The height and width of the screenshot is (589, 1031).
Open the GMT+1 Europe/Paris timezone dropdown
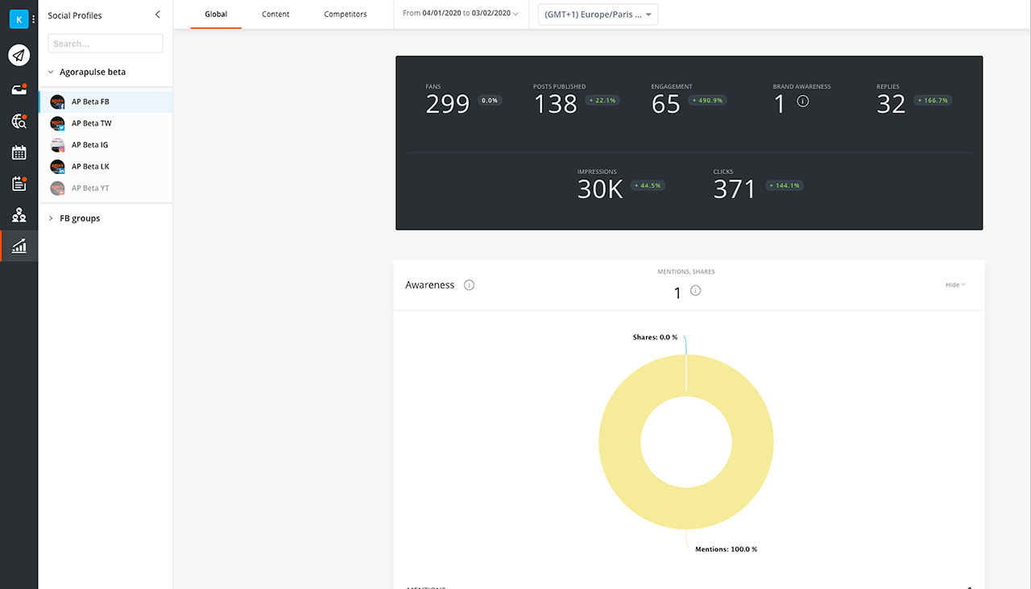pyautogui.click(x=597, y=14)
